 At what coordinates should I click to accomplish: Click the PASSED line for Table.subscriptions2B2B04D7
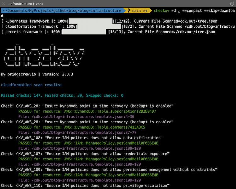[87, 111]
